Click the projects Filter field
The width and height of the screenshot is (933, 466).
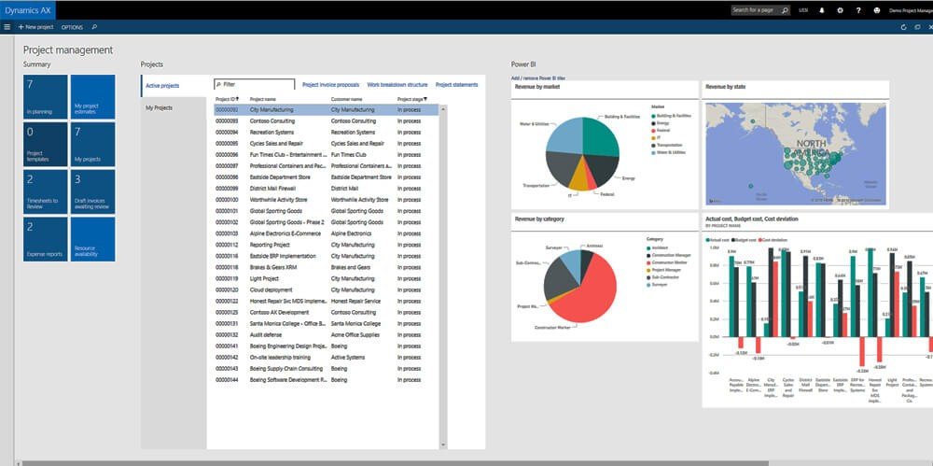click(254, 85)
